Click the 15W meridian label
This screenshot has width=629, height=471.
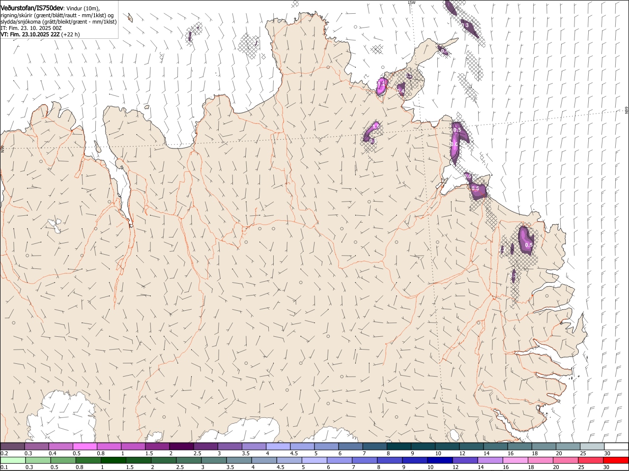[411, 3]
